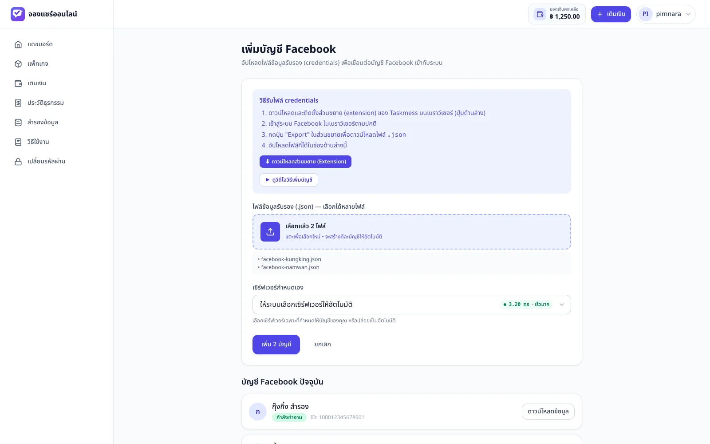Go to เปลี่ยนรหัสผ่าน in sidebar
Screen dimensions: 710x444
click(57, 162)
